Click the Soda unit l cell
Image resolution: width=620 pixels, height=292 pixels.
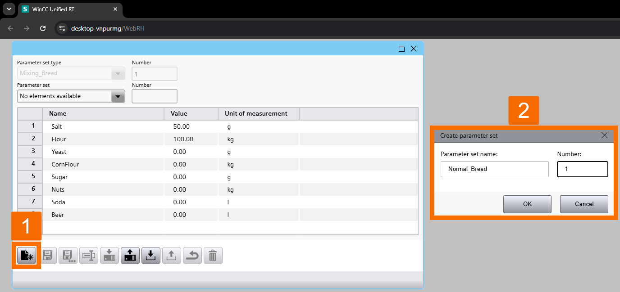(x=259, y=202)
